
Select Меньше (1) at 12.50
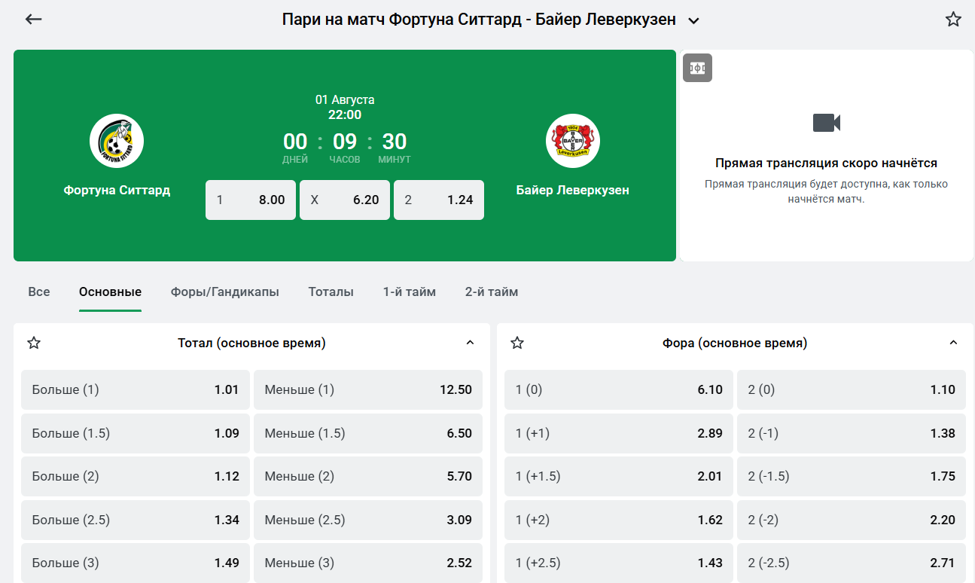(368, 389)
